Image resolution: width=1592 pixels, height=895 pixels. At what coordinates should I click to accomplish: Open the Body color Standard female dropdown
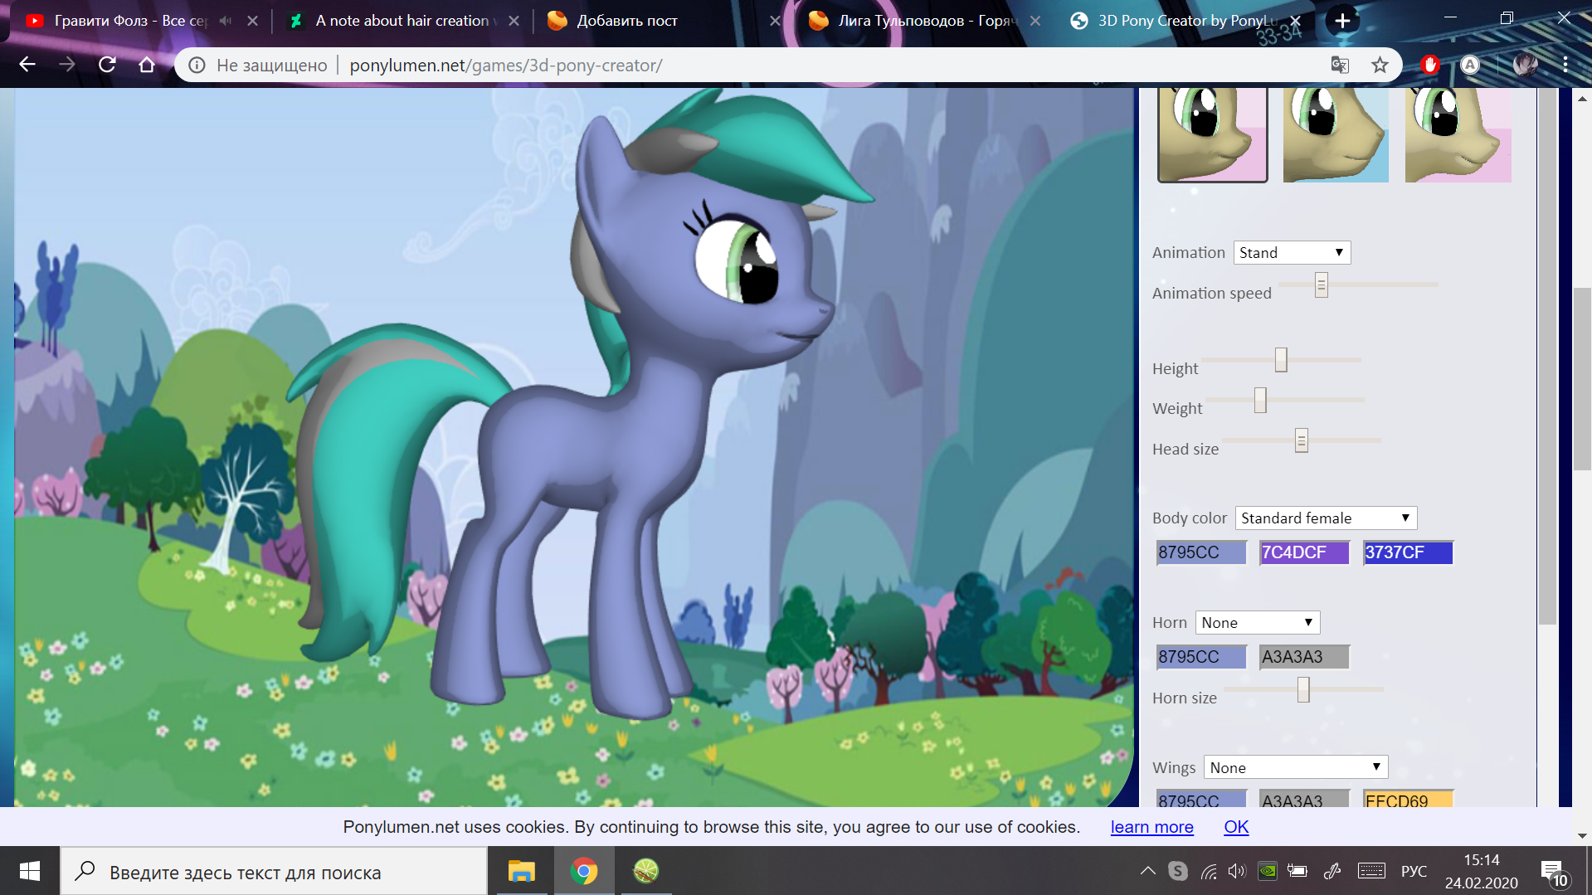click(x=1326, y=518)
